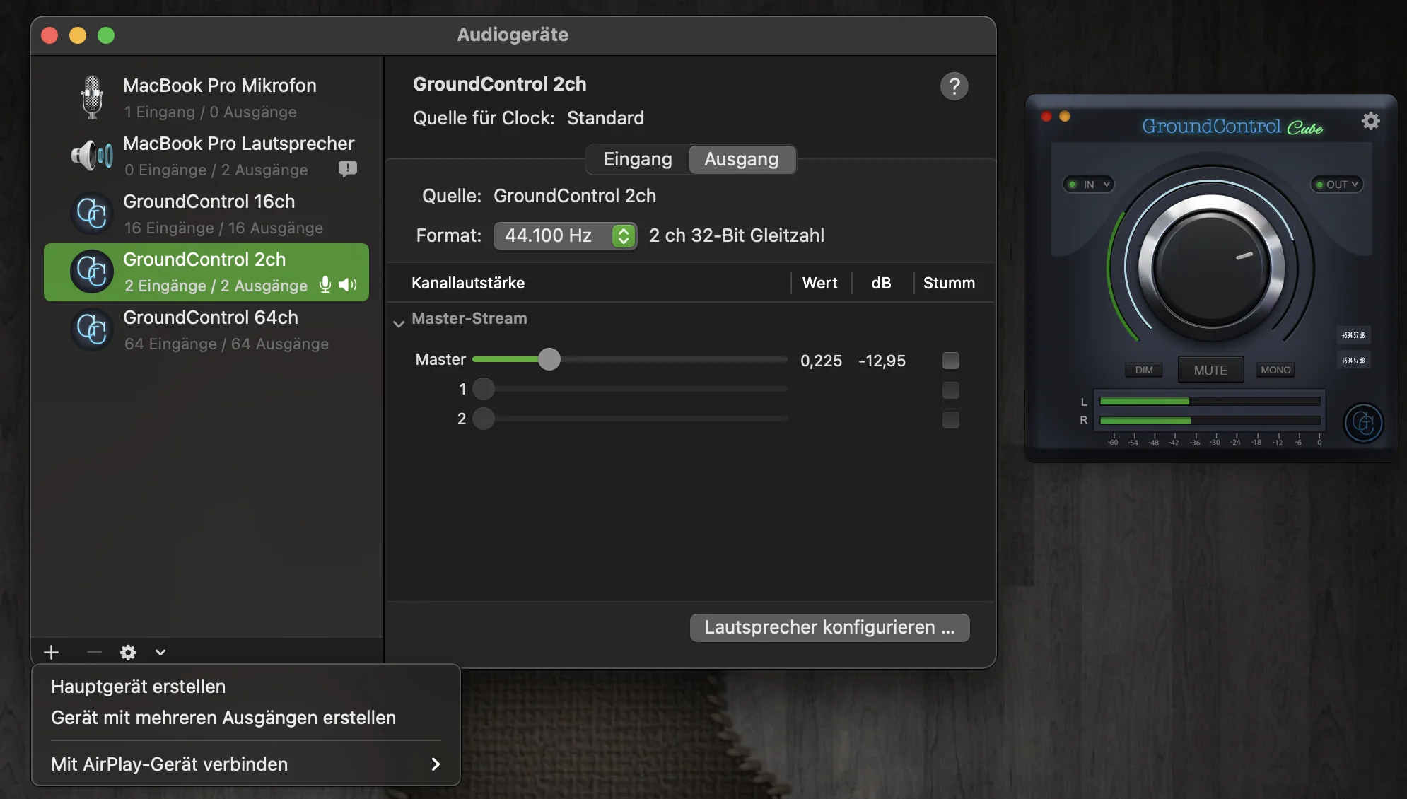Open the 44.100 Hz format dropdown
The width and height of the screenshot is (1407, 799).
click(565, 235)
